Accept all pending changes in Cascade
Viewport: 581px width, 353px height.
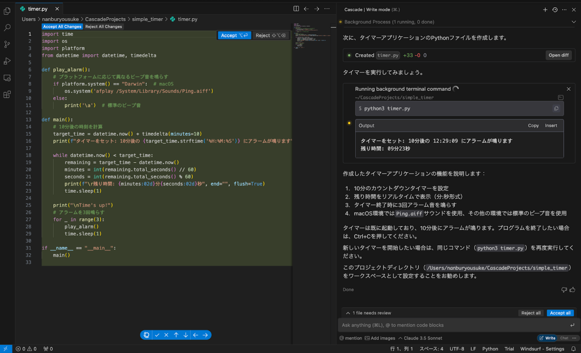point(560,313)
